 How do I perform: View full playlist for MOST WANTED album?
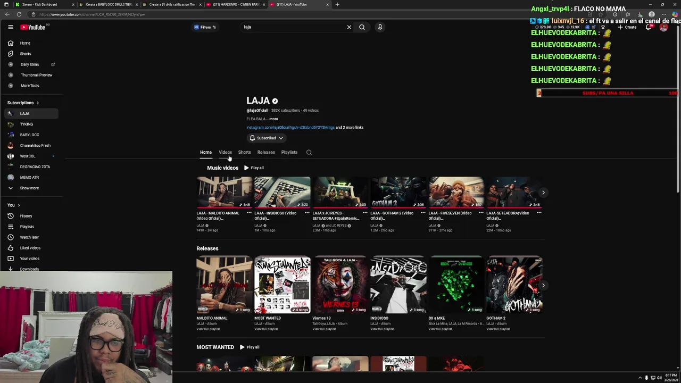266,329
